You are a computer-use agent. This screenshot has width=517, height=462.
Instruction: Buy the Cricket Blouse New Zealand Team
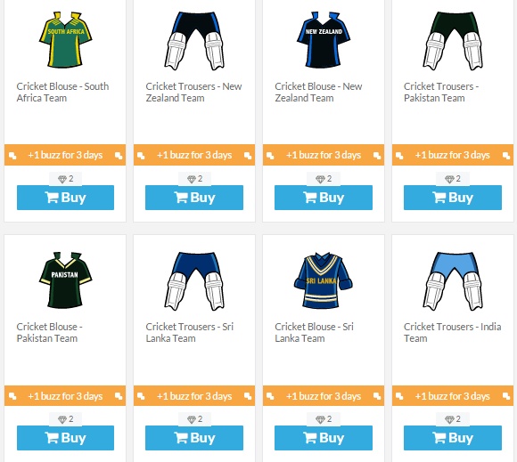coord(324,198)
